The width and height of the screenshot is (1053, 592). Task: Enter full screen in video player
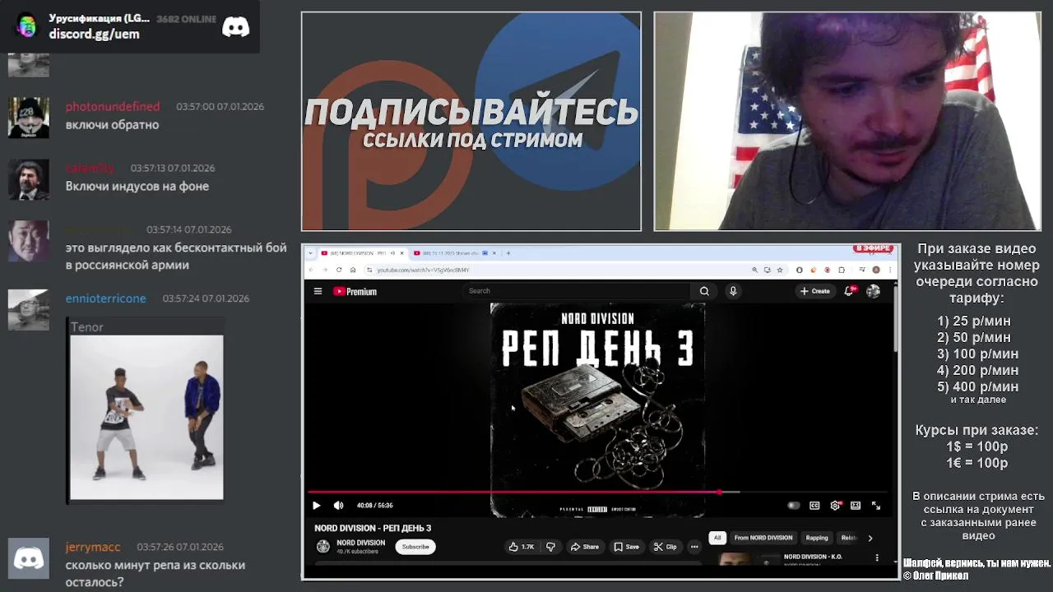tap(876, 506)
